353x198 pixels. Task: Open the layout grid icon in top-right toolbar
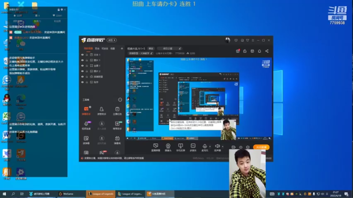[x=252, y=51]
